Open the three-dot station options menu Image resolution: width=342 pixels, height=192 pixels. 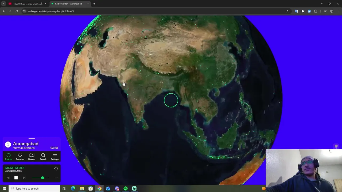[x=56, y=178]
